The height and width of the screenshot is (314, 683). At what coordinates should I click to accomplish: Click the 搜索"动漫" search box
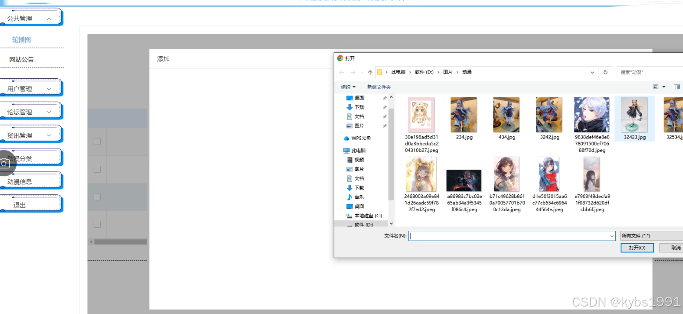click(x=650, y=73)
